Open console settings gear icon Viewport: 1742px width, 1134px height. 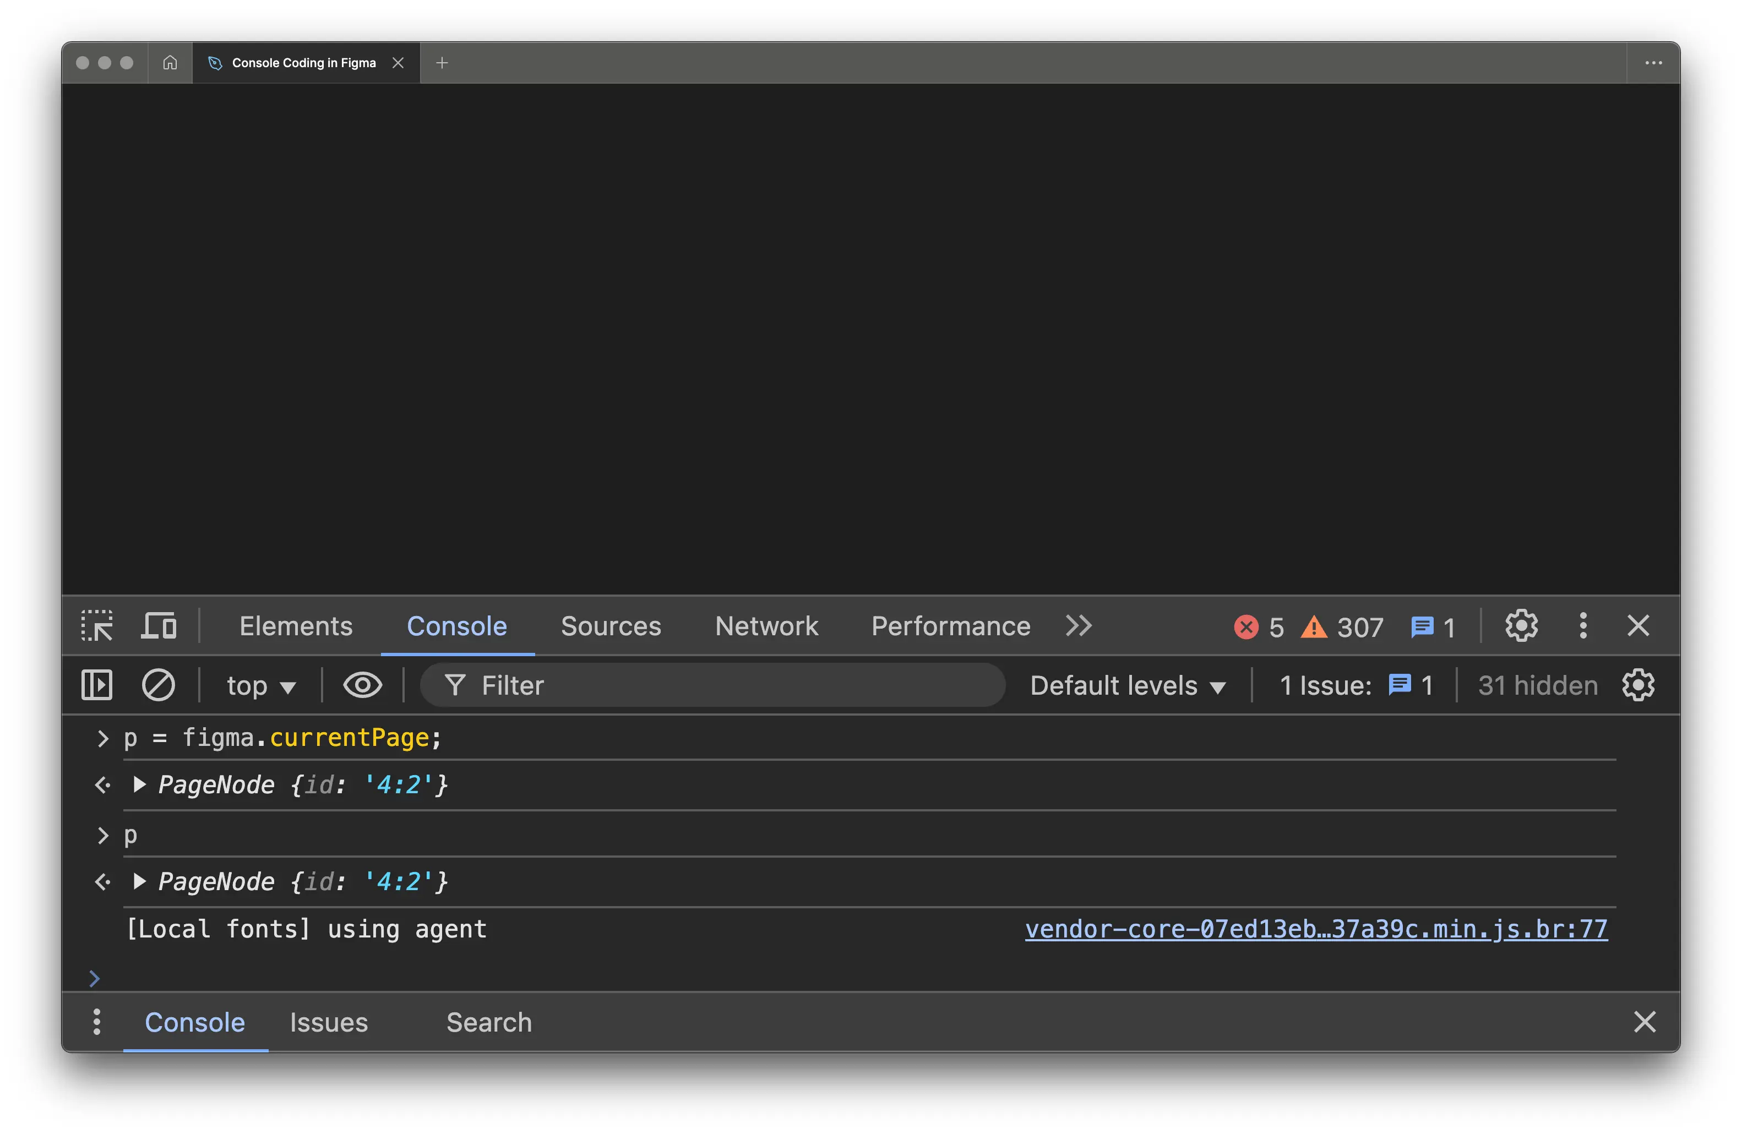pyautogui.click(x=1638, y=685)
